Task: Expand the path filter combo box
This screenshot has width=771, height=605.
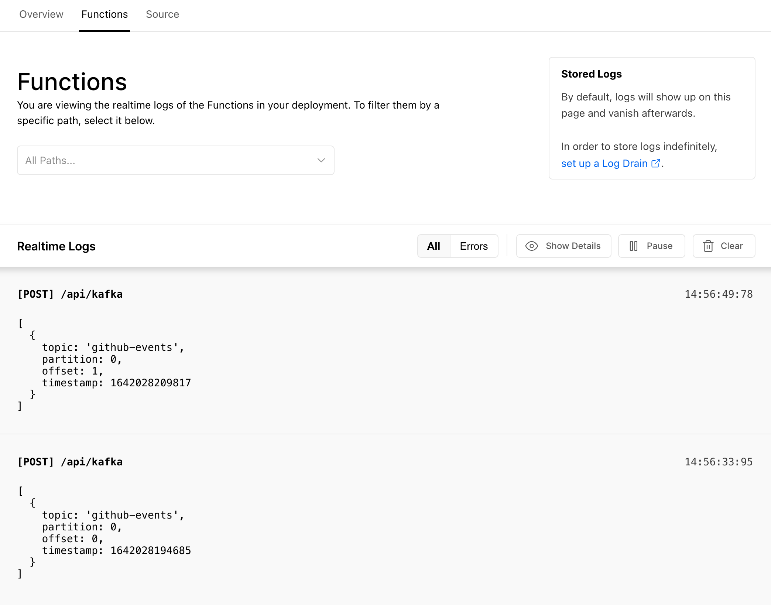Action: [x=175, y=160]
